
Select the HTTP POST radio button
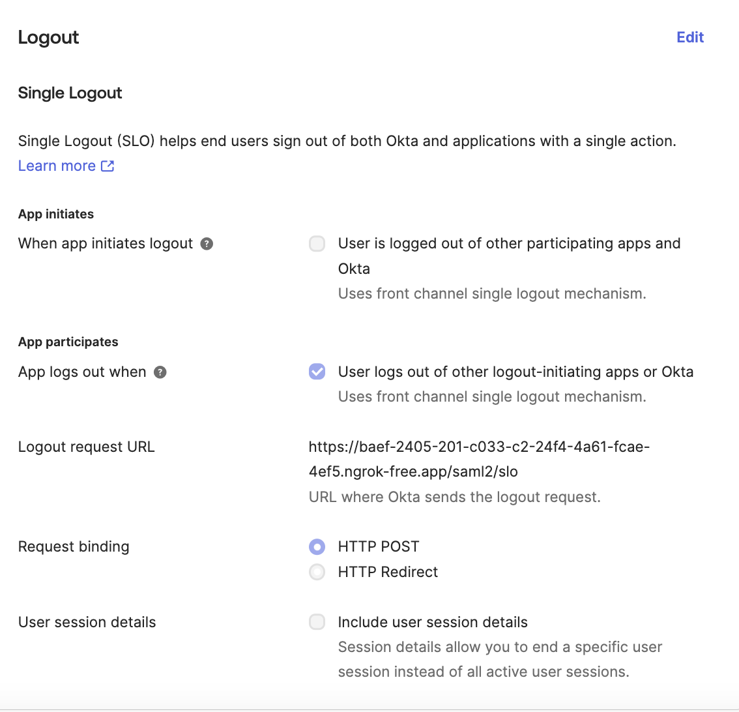tap(317, 546)
